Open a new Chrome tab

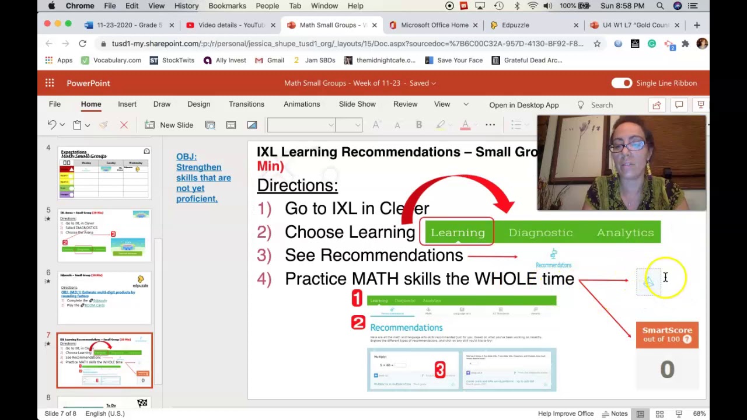pos(696,25)
